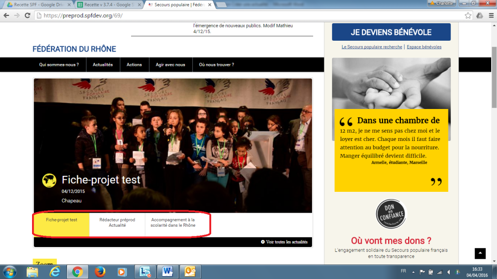This screenshot has height=279, width=497.
Task: Open Windows Media Player from the taskbar
Action: [122, 272]
